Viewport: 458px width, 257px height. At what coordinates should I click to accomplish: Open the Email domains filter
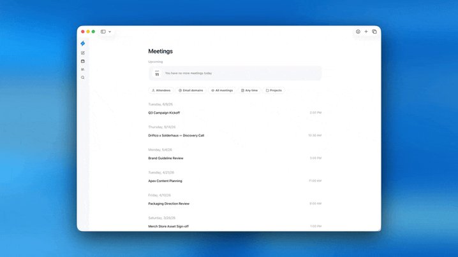(x=191, y=90)
